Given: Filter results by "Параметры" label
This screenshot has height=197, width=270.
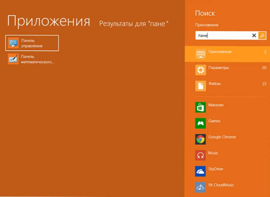Looking at the screenshot, I should click(x=219, y=68).
